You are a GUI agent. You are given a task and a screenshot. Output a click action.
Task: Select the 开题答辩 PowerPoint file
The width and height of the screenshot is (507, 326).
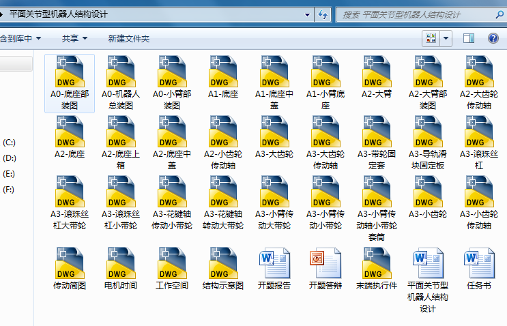325,269
